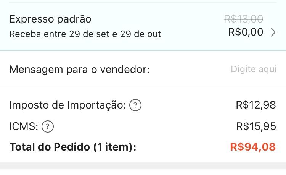286x175 pixels.
Task: Tap the "Imposto de Importação:" label text
Action: (67, 105)
